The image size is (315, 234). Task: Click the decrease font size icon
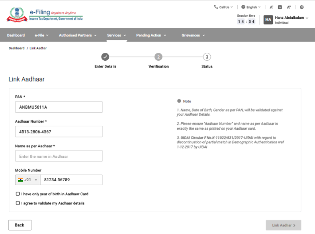tap(271, 7)
